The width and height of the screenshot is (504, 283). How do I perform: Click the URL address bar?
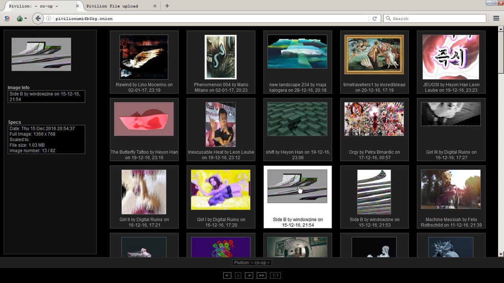209,18
